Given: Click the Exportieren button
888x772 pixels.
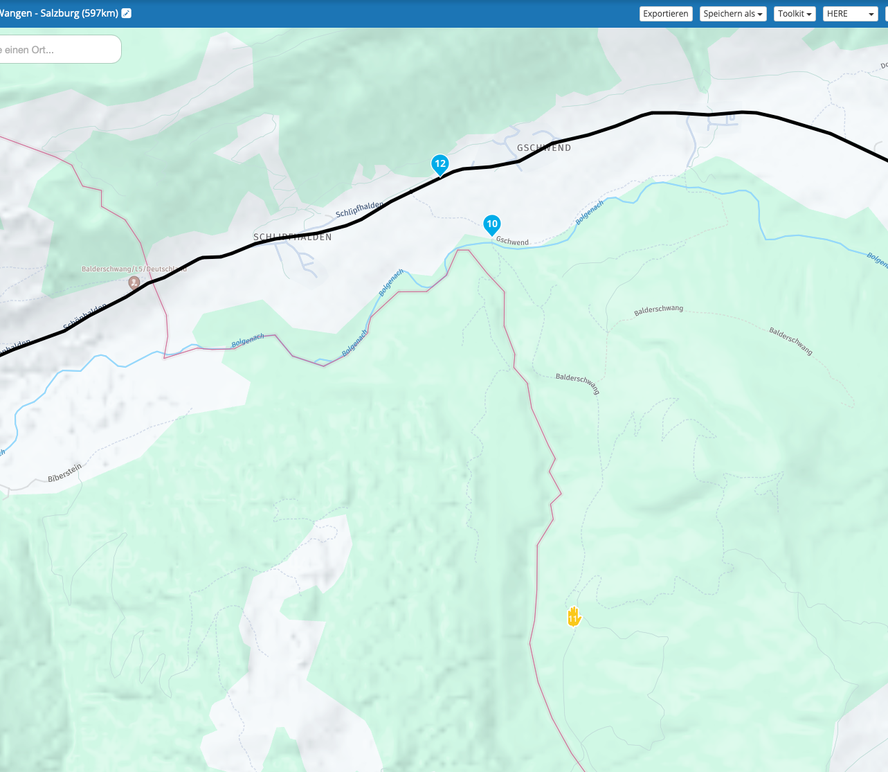Looking at the screenshot, I should (666, 14).
